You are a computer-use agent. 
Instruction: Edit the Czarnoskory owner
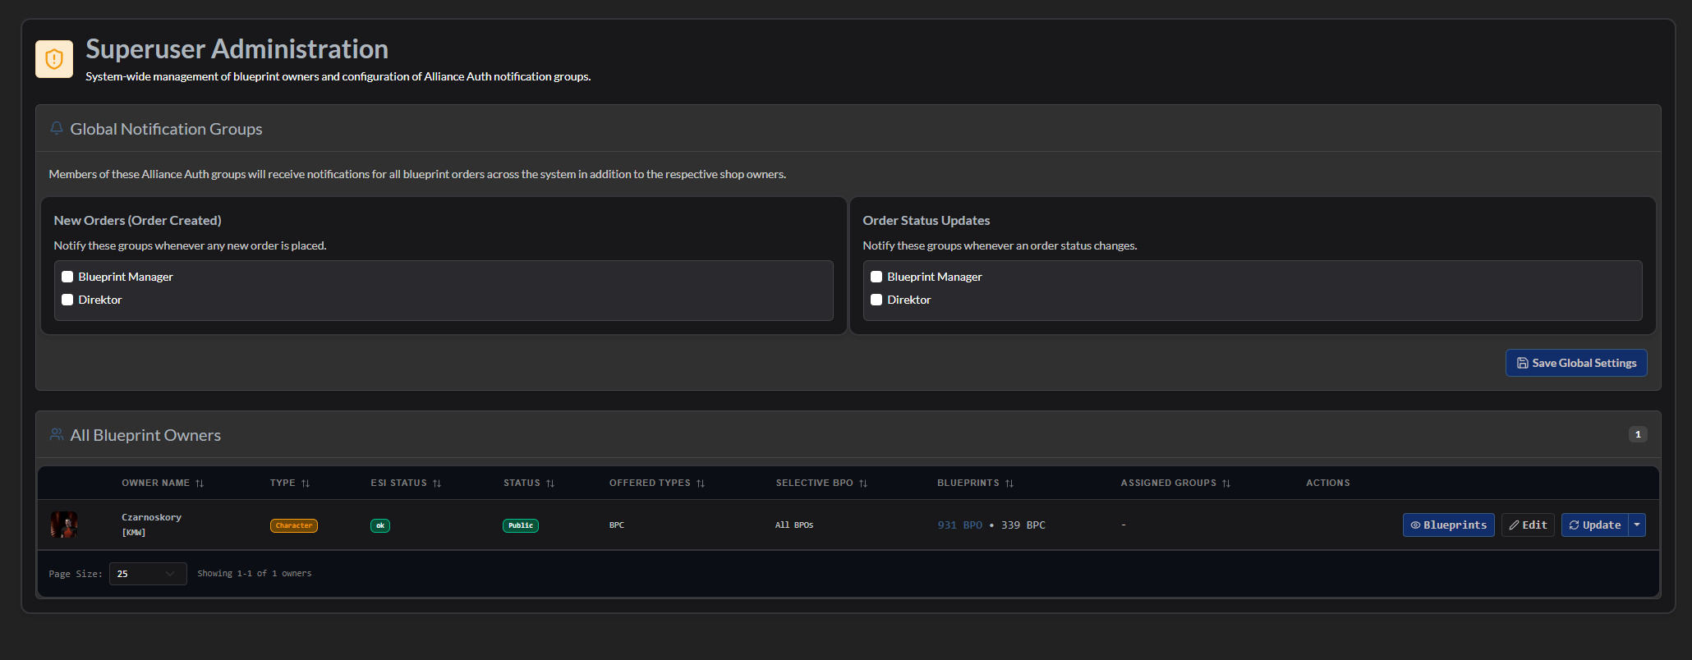(1528, 525)
